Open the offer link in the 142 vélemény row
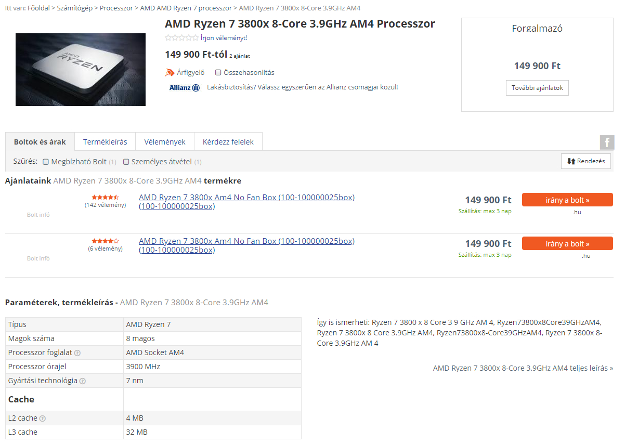The height and width of the screenshot is (444, 625). 247,202
